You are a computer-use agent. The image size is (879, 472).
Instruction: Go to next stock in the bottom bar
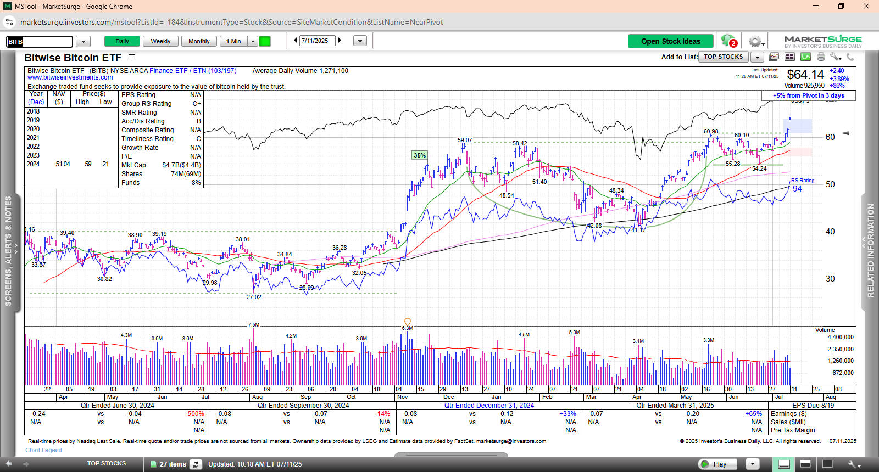(x=25, y=464)
